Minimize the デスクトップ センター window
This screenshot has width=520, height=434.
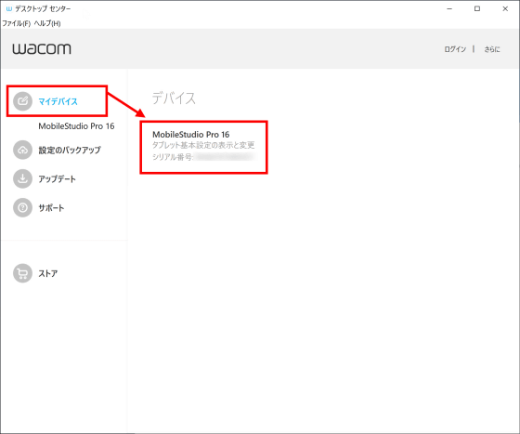point(449,9)
